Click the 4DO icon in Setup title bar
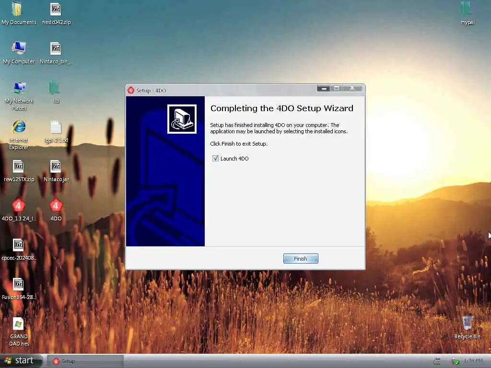 click(x=131, y=90)
